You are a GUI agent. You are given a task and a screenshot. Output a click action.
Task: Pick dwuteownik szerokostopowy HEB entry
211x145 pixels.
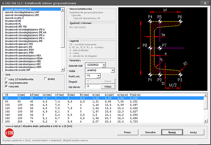(x=23, y=61)
